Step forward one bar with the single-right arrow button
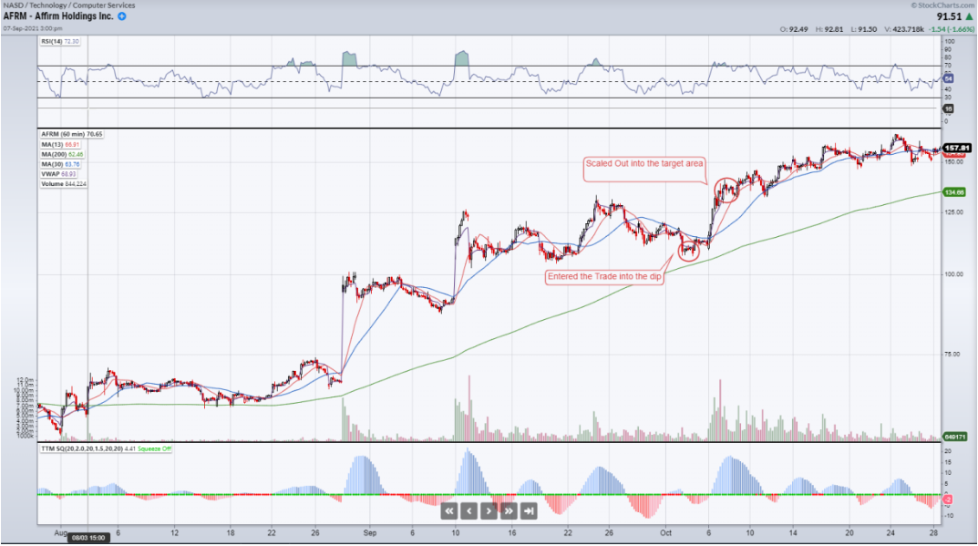The height and width of the screenshot is (546, 978). pos(489,511)
